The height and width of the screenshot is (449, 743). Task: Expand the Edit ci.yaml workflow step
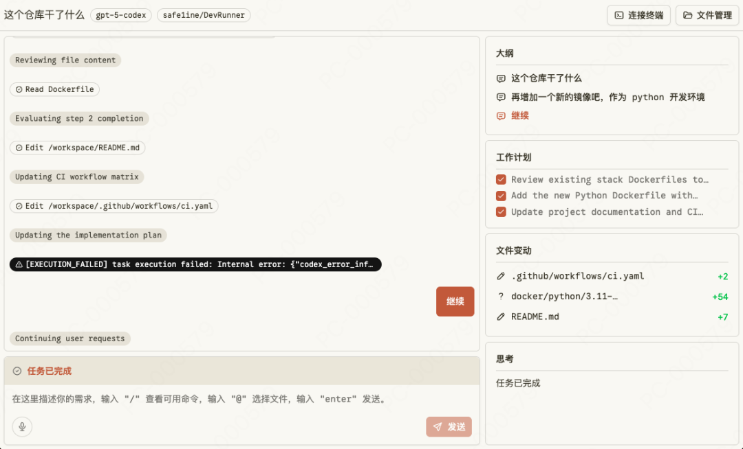point(114,205)
